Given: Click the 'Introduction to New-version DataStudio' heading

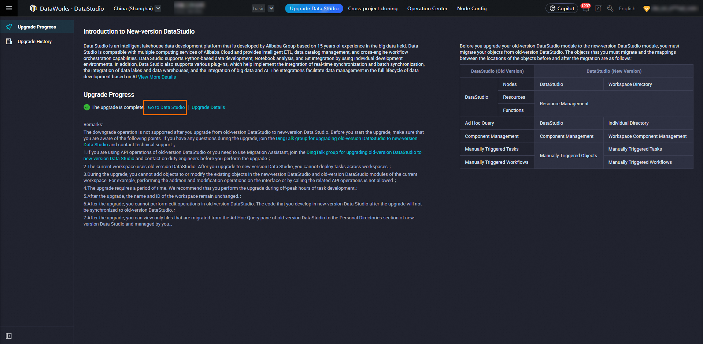Looking at the screenshot, I should [x=139, y=31].
